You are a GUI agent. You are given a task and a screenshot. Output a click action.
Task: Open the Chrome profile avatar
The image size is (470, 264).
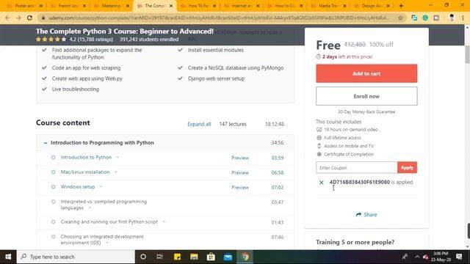pos(452,18)
